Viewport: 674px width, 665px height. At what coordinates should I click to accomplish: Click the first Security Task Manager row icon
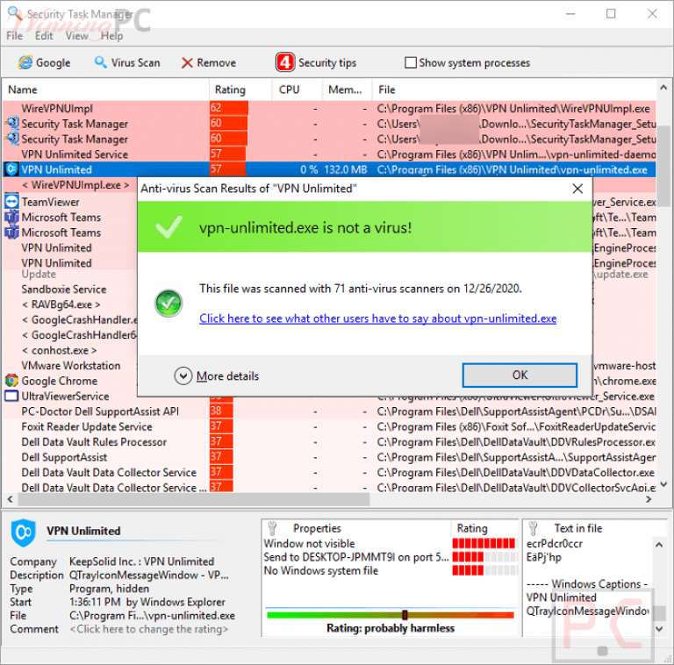11,124
